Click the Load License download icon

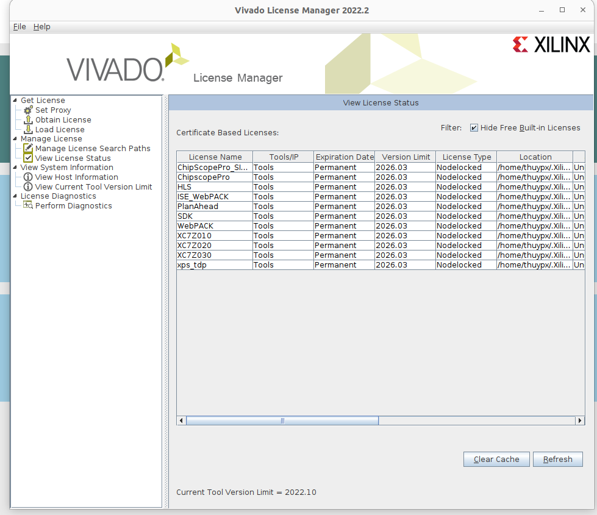click(28, 129)
